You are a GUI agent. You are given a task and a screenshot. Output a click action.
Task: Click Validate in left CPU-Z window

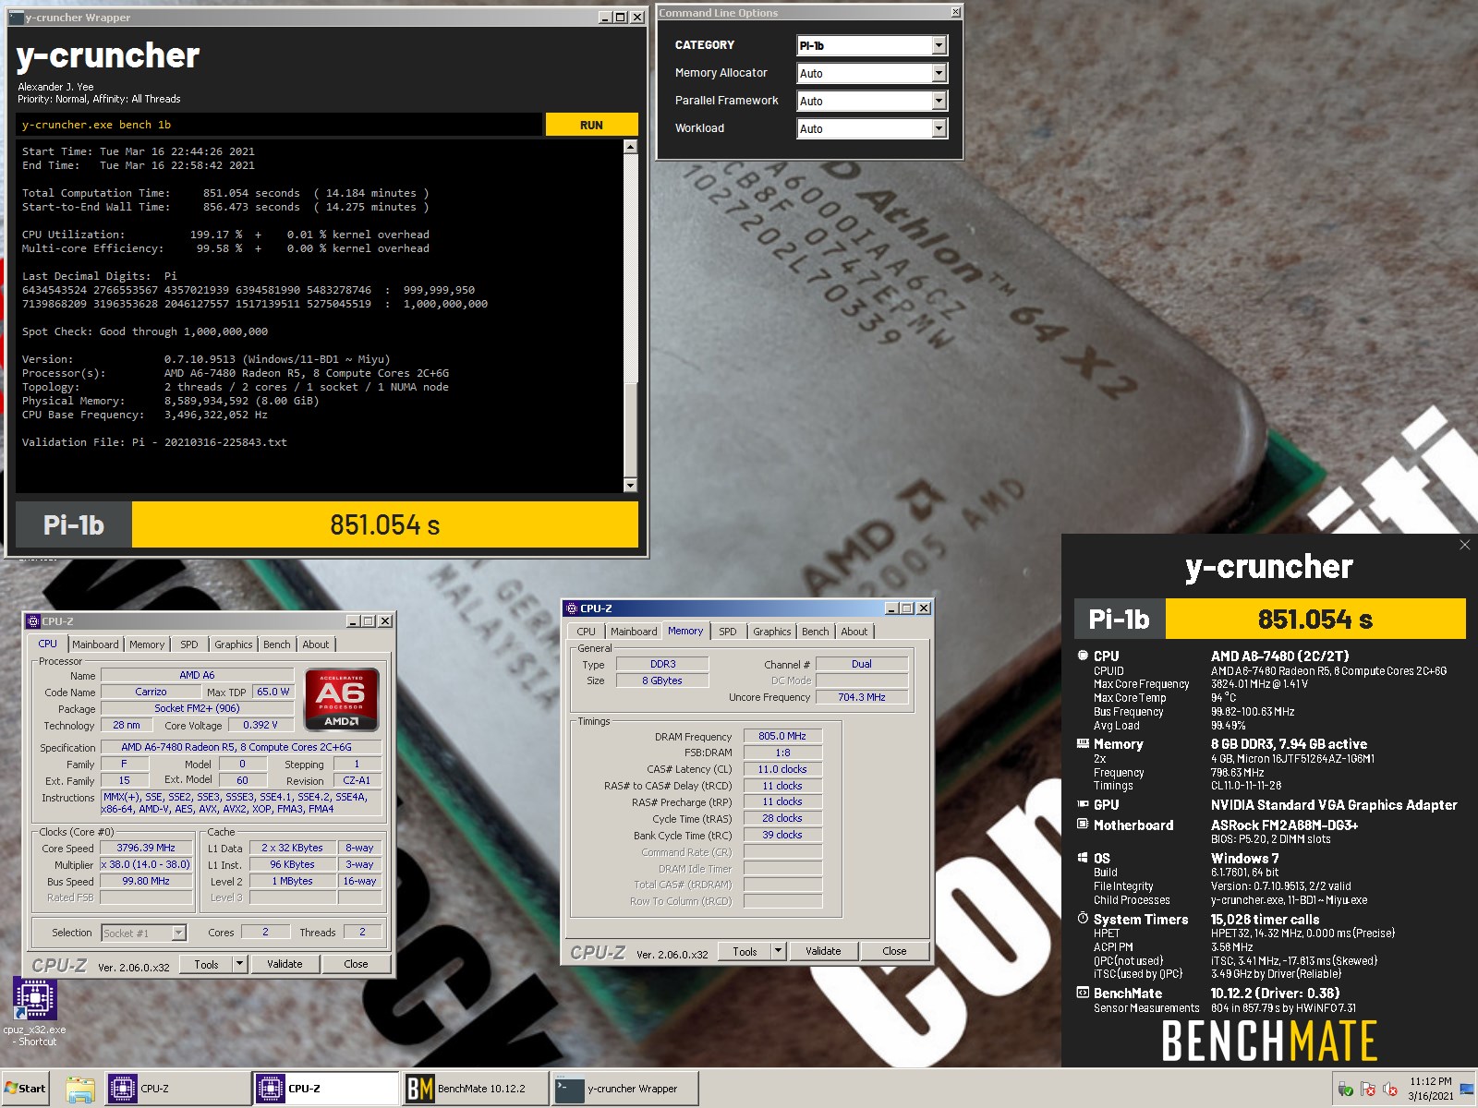click(285, 964)
